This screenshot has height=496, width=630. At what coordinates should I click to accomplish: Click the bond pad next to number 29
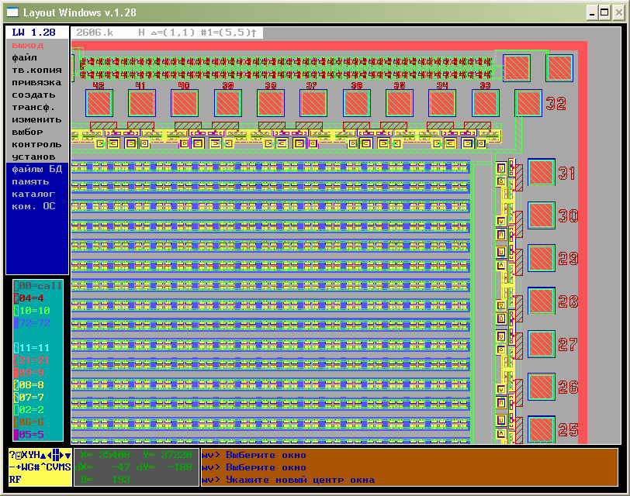coord(542,258)
